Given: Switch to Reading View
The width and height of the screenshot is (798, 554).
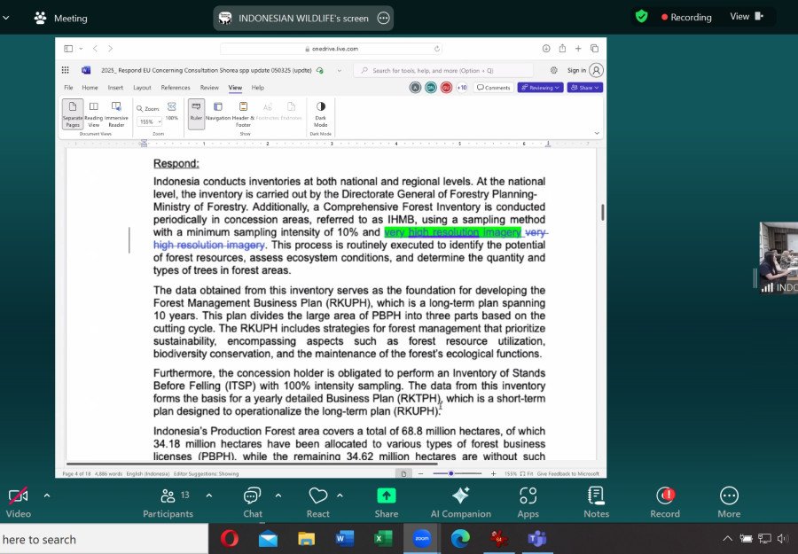Looking at the screenshot, I should [x=93, y=111].
